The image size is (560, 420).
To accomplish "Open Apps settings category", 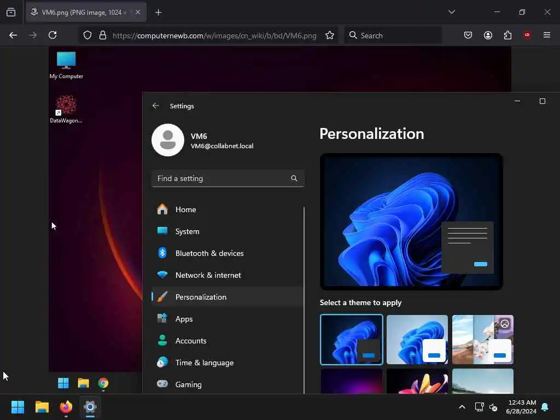I will pos(227,319).
